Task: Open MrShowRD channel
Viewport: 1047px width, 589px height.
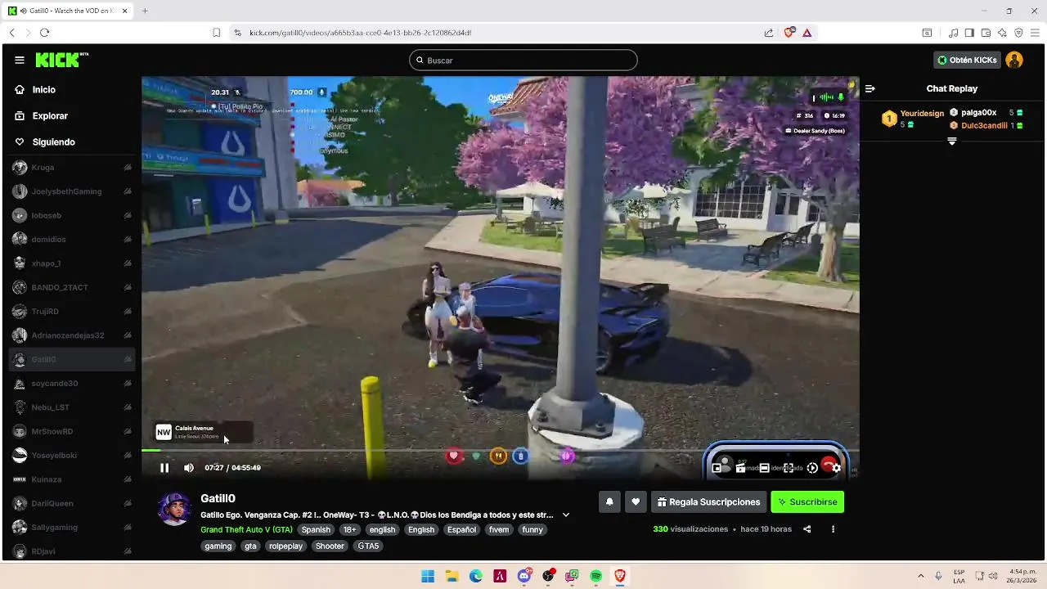Action: 72,432
